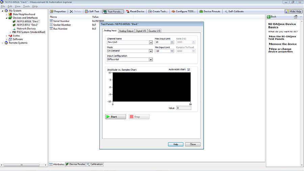Toggle Auto-scale chart checkbox
The width and height of the screenshot is (304, 171).
coord(188,70)
